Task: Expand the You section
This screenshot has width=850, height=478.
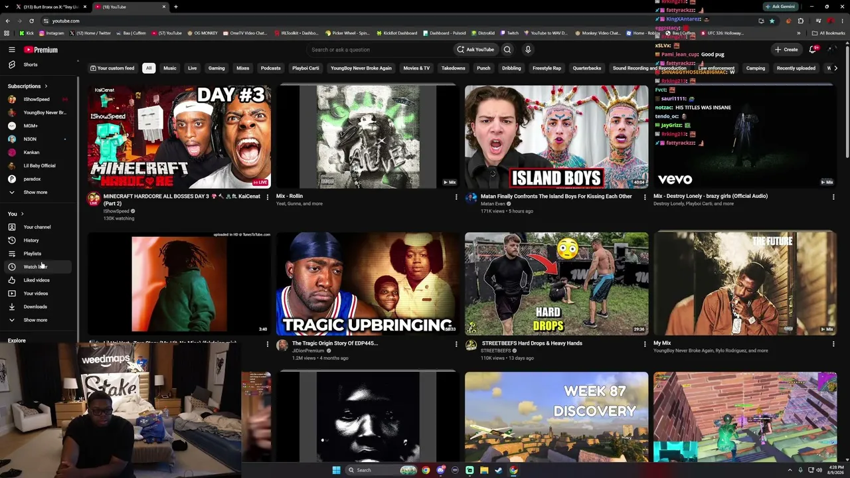Action: [x=16, y=214]
